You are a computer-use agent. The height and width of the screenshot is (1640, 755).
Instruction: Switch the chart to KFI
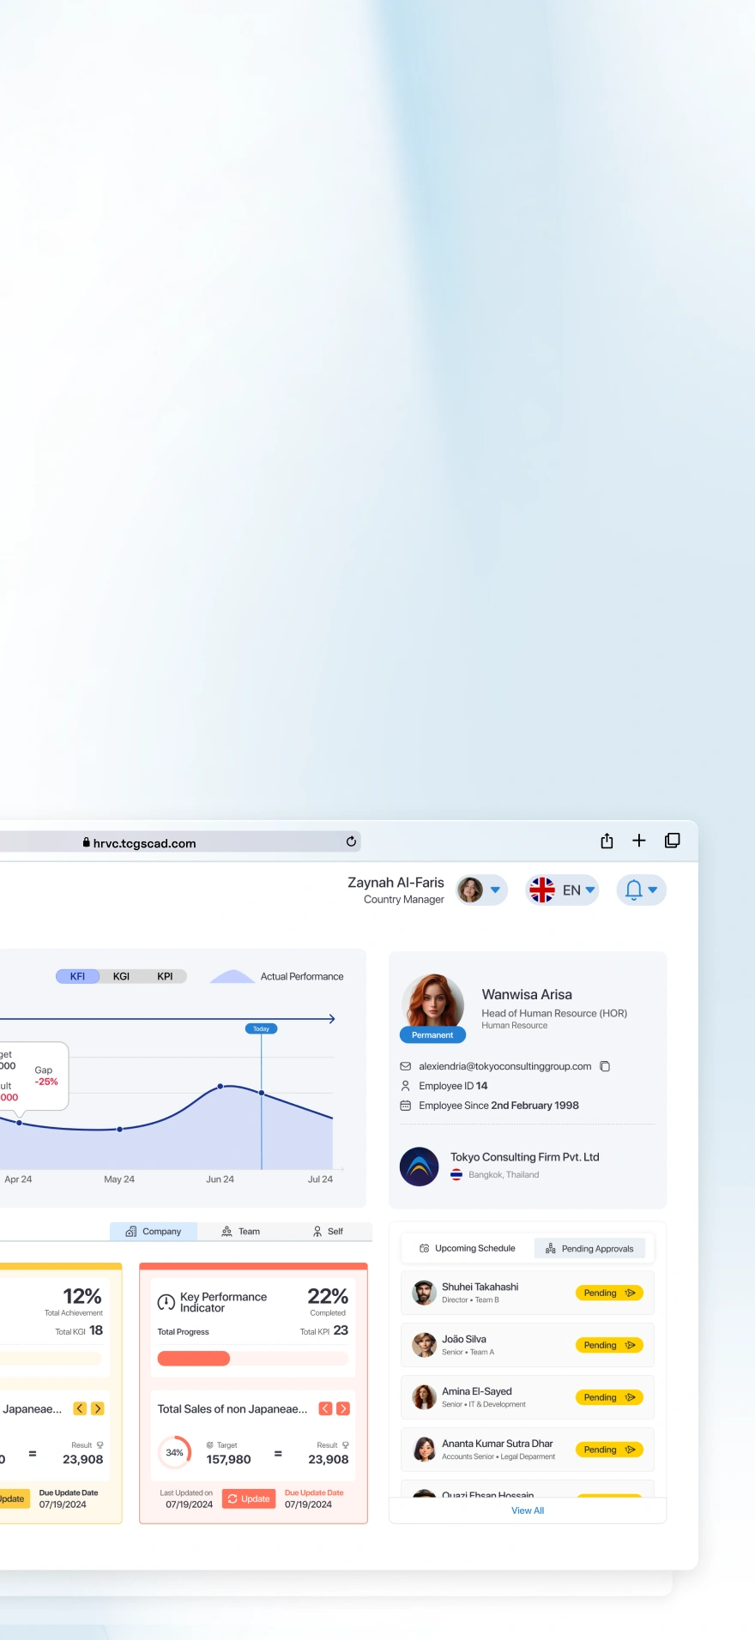[77, 976]
